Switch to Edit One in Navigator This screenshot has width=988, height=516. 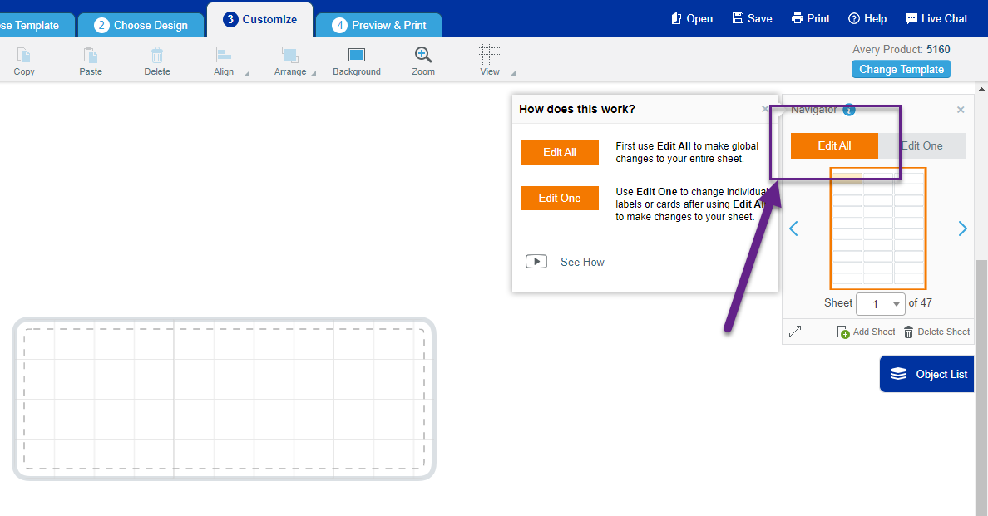click(921, 145)
